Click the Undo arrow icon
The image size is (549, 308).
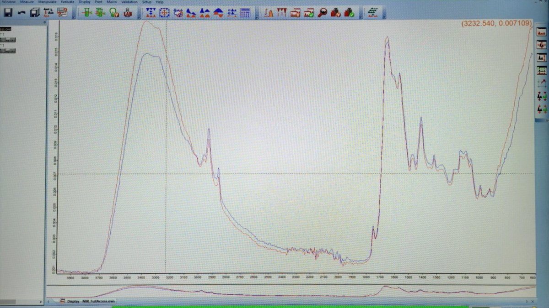pyautogui.click(x=22, y=12)
